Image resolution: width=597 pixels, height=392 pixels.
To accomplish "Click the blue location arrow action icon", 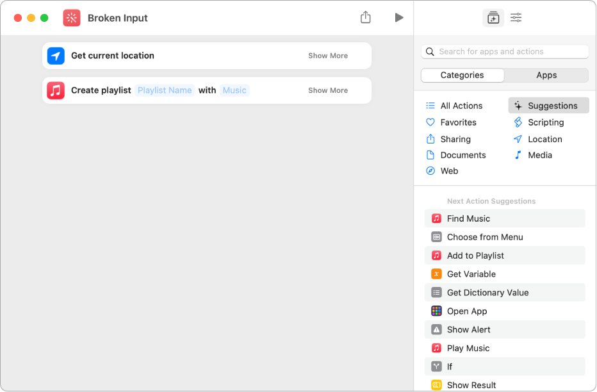I will coord(56,56).
